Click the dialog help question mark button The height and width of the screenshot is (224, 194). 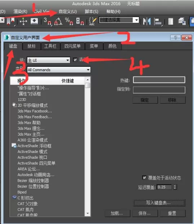pos(176,38)
